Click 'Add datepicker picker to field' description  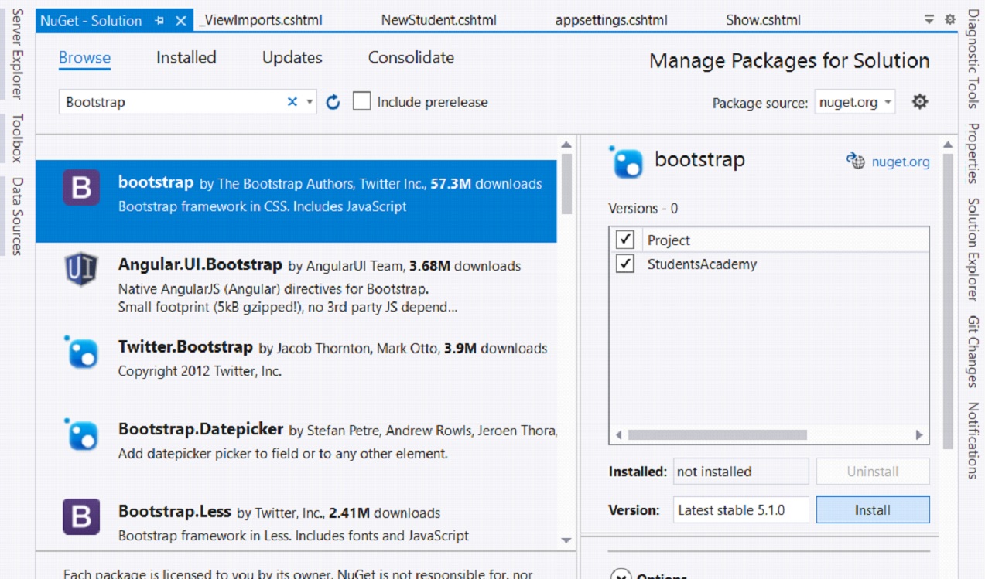[282, 454]
